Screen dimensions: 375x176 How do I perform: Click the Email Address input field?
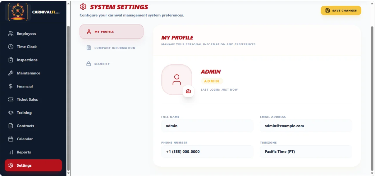click(x=306, y=126)
